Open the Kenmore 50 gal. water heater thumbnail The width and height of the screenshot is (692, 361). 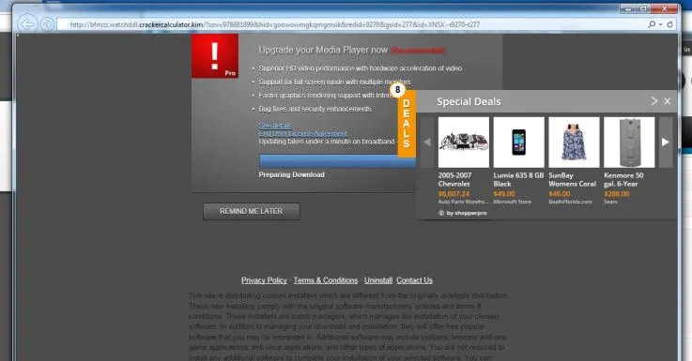pyautogui.click(x=629, y=142)
